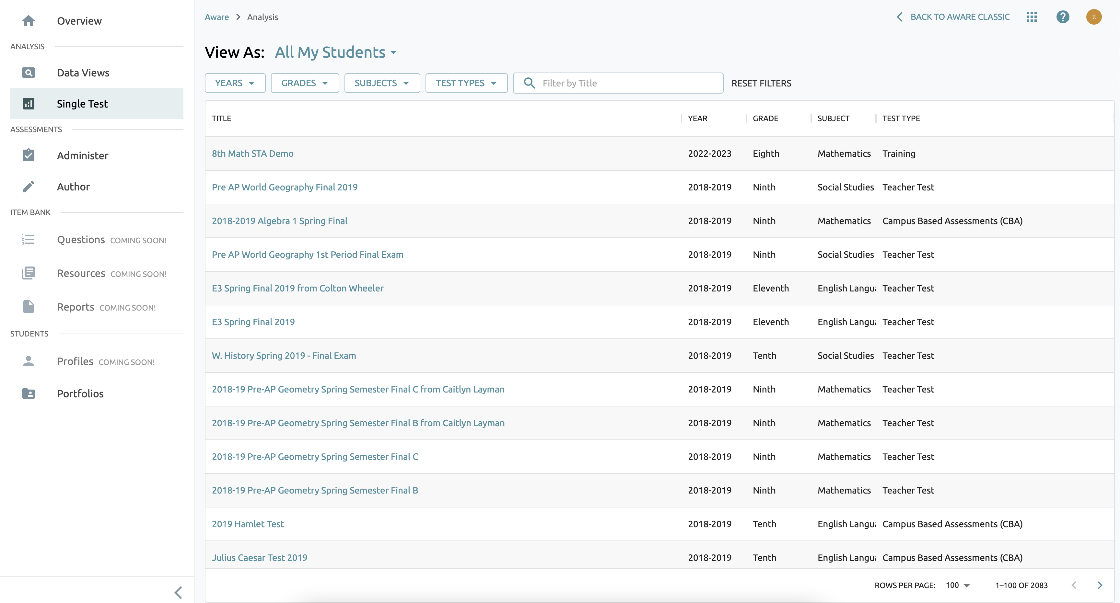Open the user avatar menu
Viewport: 1120px width, 603px height.
(x=1093, y=17)
